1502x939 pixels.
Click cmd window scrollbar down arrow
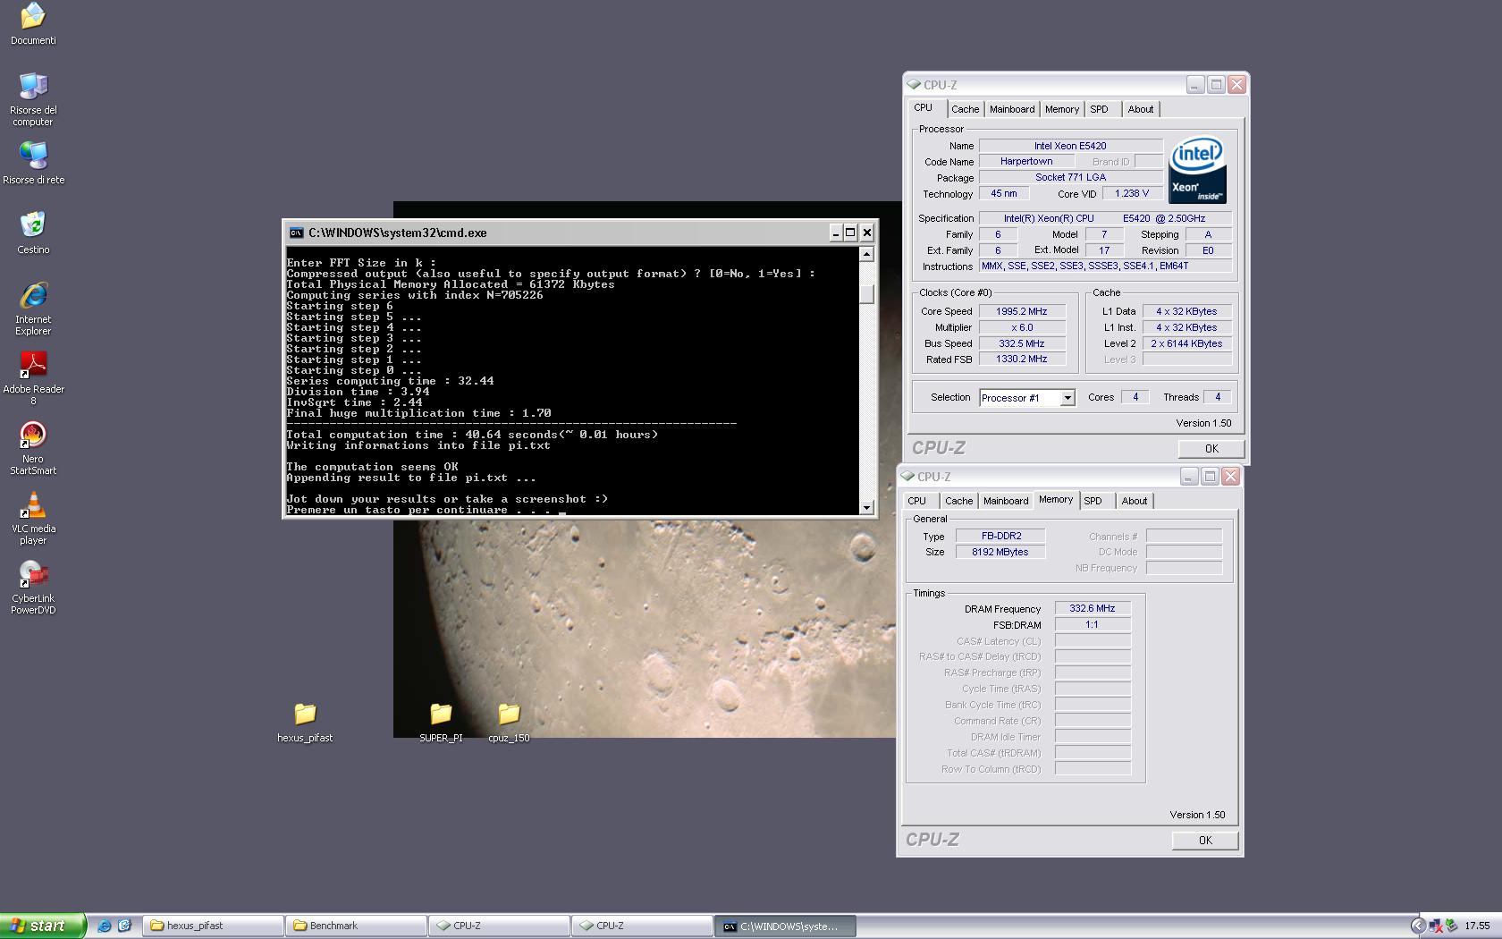tap(866, 508)
